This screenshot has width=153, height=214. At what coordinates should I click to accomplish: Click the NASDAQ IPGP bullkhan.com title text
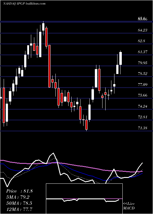[x=24, y=4]
